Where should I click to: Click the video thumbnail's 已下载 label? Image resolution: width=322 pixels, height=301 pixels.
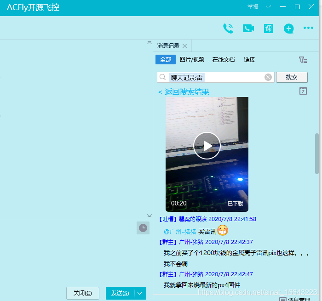(x=236, y=204)
